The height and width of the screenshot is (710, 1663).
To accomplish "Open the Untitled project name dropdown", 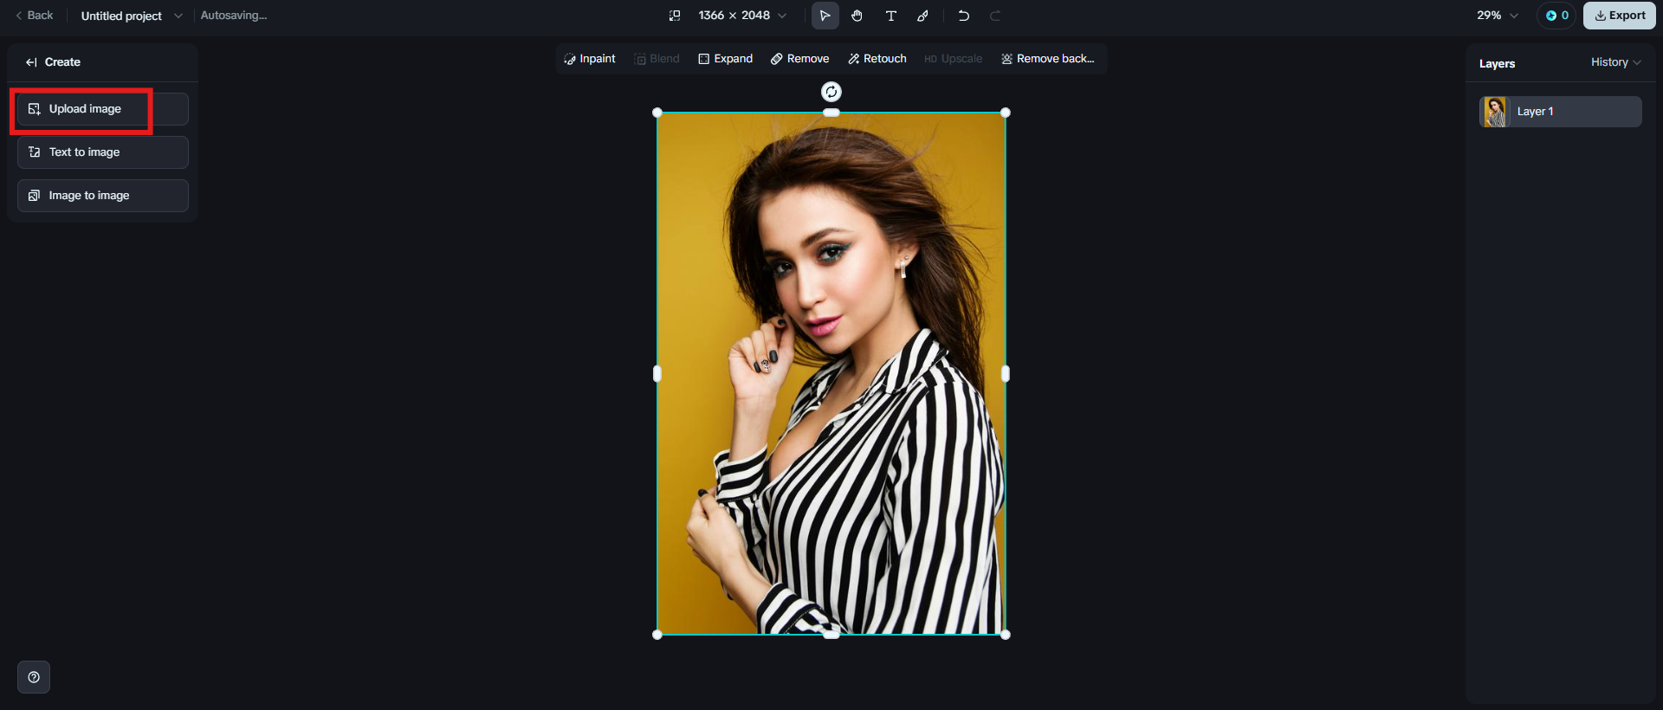I will 132,16.
